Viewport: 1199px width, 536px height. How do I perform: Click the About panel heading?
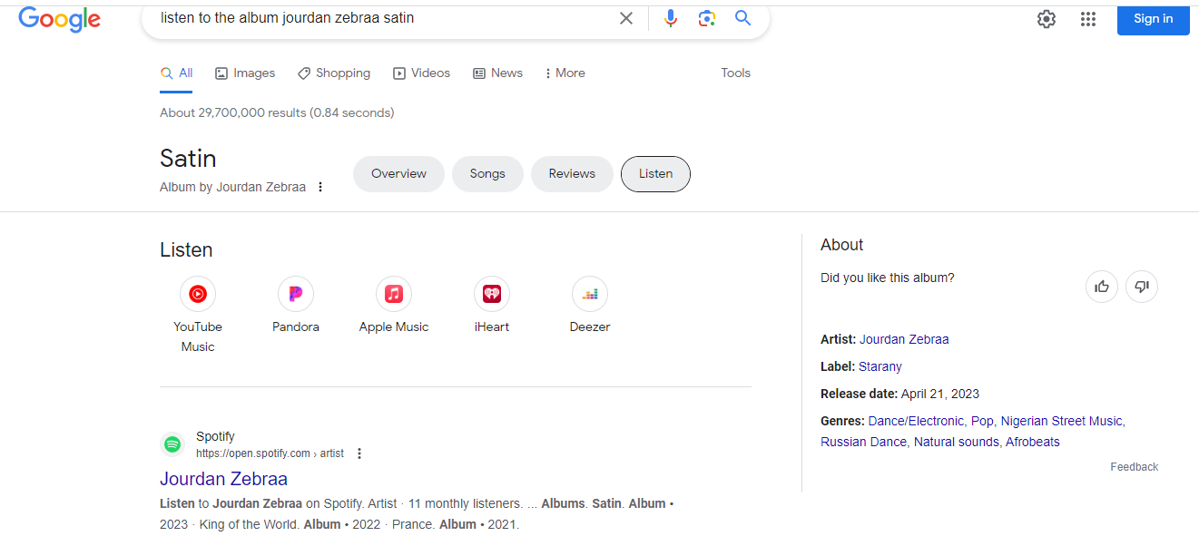pos(842,245)
